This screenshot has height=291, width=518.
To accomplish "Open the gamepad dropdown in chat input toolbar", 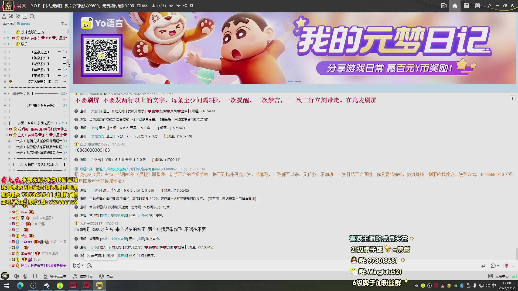I will tap(78, 265).
